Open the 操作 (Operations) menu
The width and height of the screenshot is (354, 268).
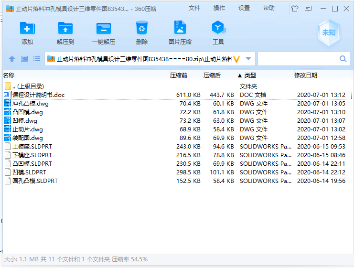[219, 8]
